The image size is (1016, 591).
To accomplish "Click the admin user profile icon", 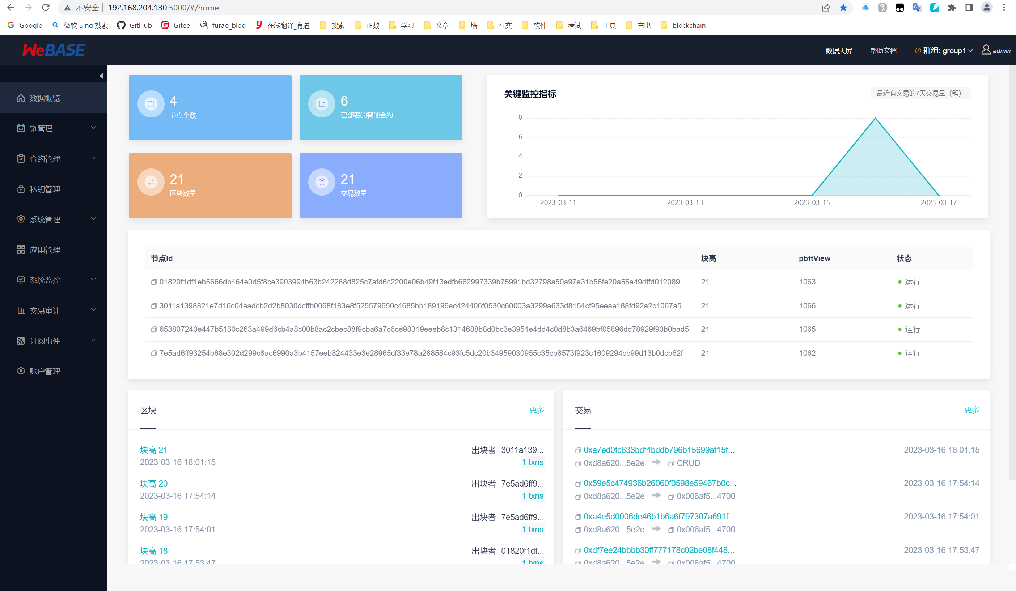I will tap(986, 50).
